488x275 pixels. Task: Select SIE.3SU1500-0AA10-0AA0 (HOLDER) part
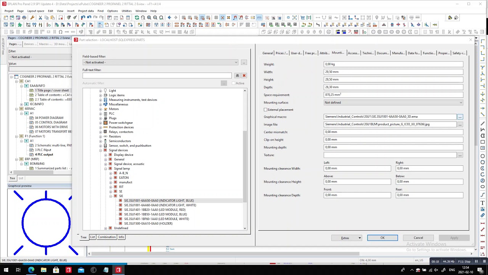(148, 223)
